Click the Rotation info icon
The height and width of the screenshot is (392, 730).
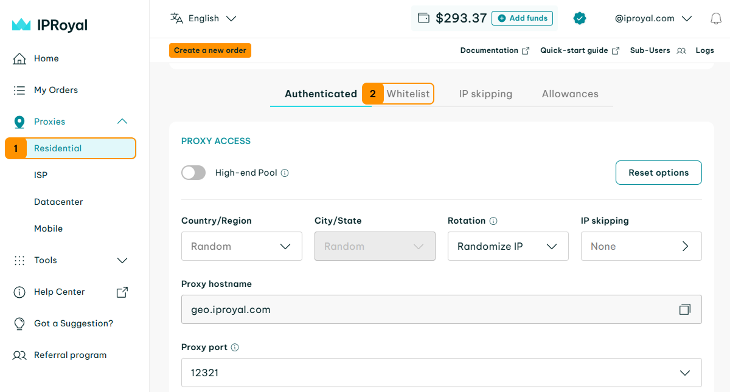493,221
